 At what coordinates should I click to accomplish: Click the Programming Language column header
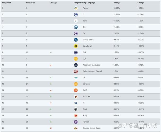(84, 3)
